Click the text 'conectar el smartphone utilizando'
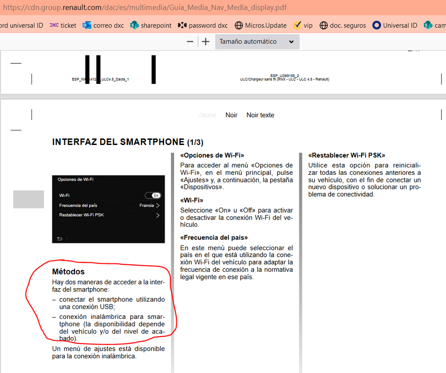Image resolution: width=446 pixels, height=373 pixels. click(x=112, y=299)
